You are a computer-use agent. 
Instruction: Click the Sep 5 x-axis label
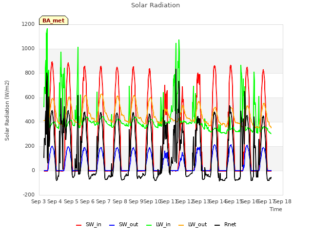point(71,201)
